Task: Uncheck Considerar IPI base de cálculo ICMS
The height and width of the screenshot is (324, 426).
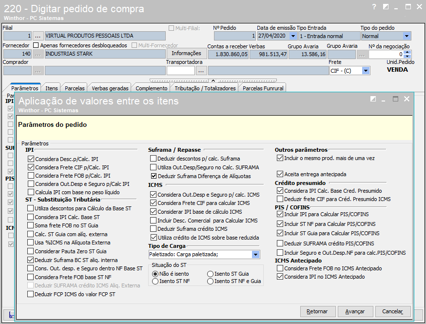Action: 153,212
